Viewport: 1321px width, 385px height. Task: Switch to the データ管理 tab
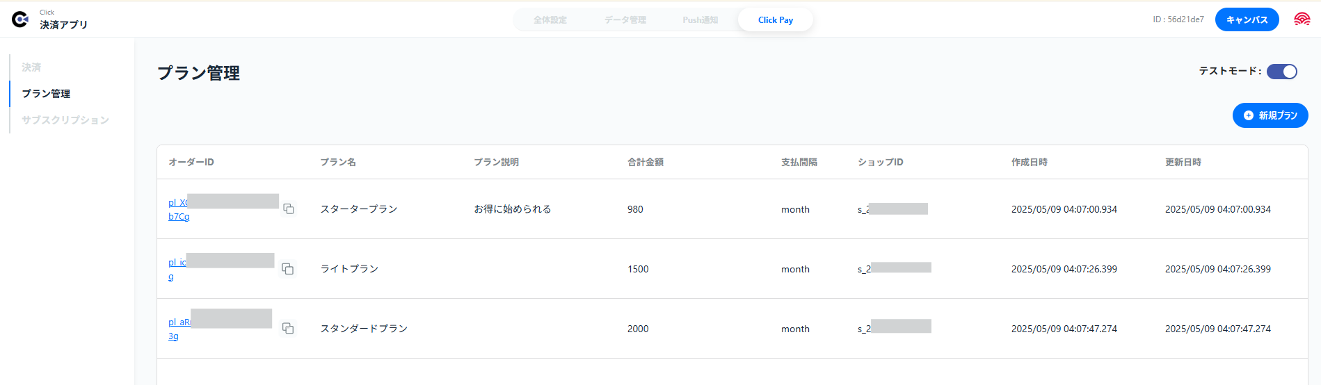click(x=625, y=20)
